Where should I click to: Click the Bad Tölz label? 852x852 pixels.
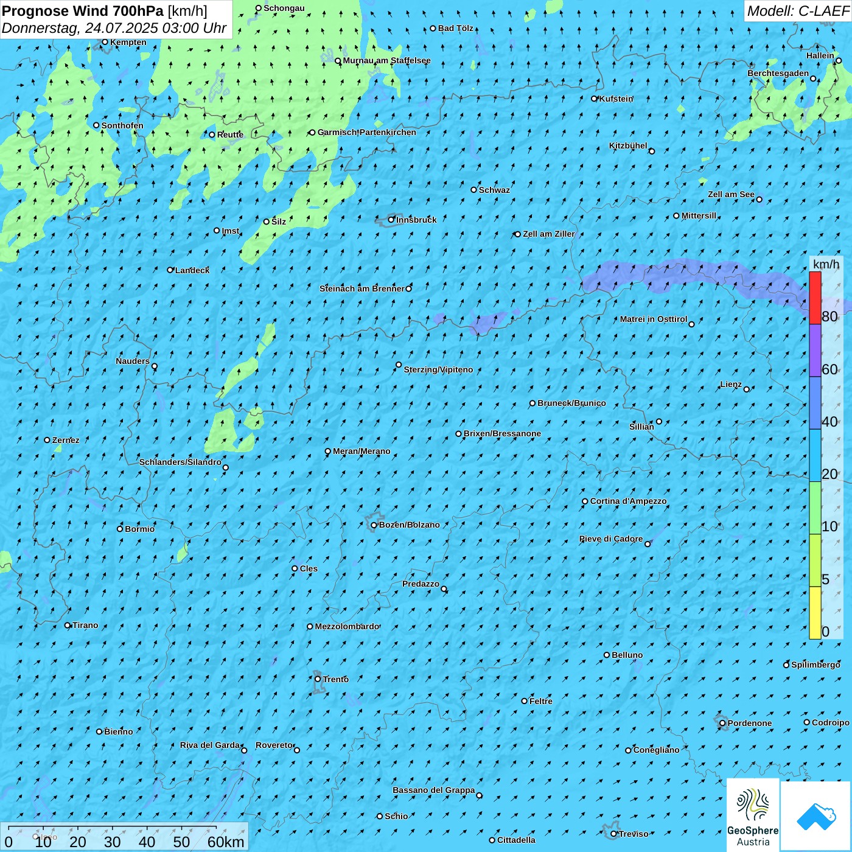coord(456,28)
